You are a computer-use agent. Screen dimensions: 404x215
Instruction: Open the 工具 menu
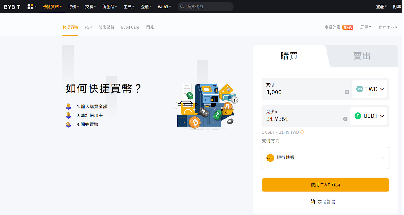[129, 7]
